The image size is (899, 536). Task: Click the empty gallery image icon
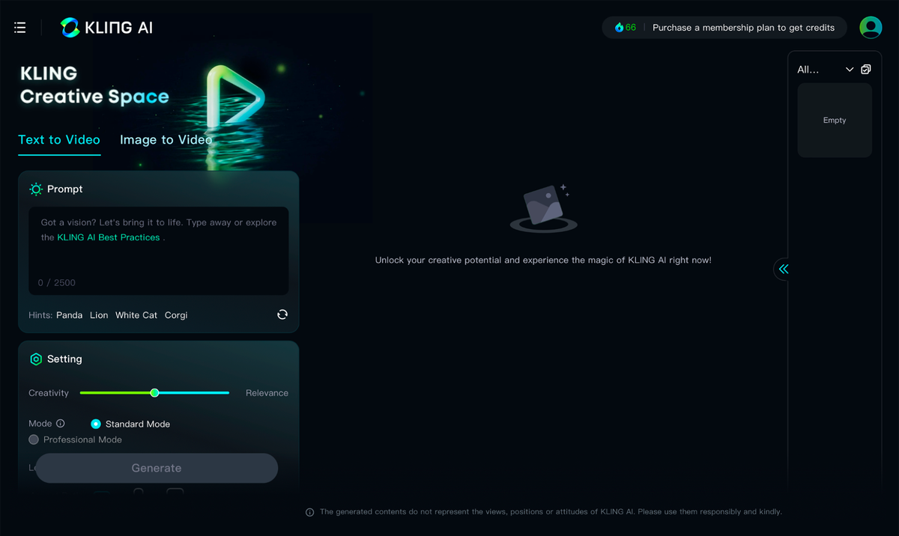click(544, 208)
